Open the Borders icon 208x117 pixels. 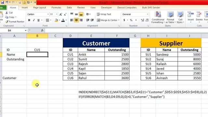47,20
